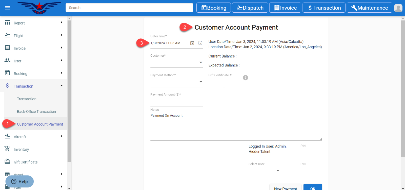405x190 pixels.
Task: Click the sidebar vertical scrollbar
Action: click(x=69, y=91)
